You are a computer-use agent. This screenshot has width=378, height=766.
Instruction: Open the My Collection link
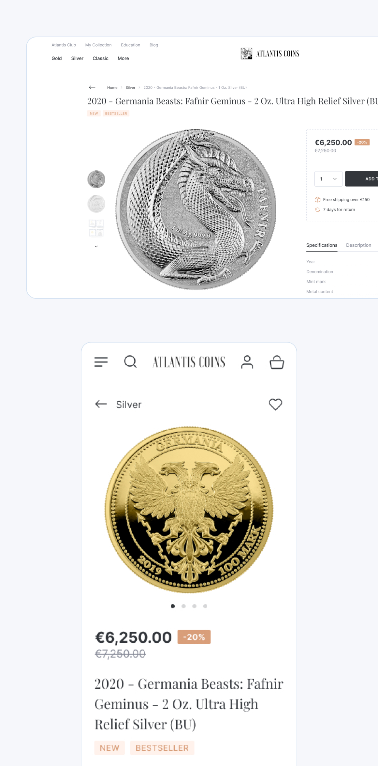[x=98, y=45]
